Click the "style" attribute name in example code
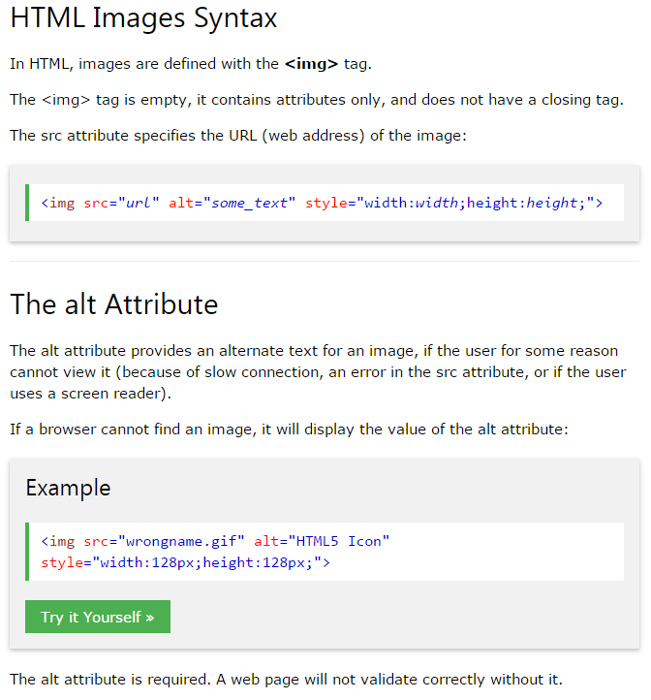 [62, 562]
